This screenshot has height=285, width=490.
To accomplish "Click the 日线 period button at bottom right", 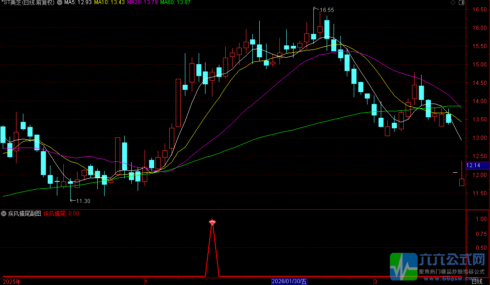I will [477, 282].
